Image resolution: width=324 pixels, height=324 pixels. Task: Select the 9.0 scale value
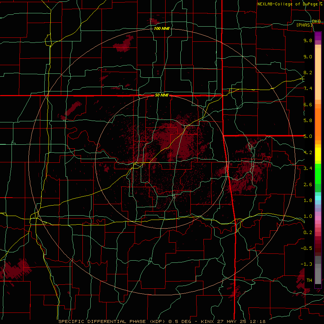tap(308, 57)
